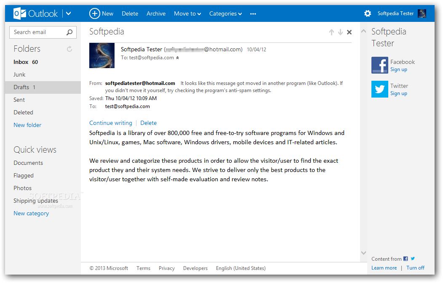Select the Drafts folder
The image size is (443, 283).
click(x=43, y=87)
